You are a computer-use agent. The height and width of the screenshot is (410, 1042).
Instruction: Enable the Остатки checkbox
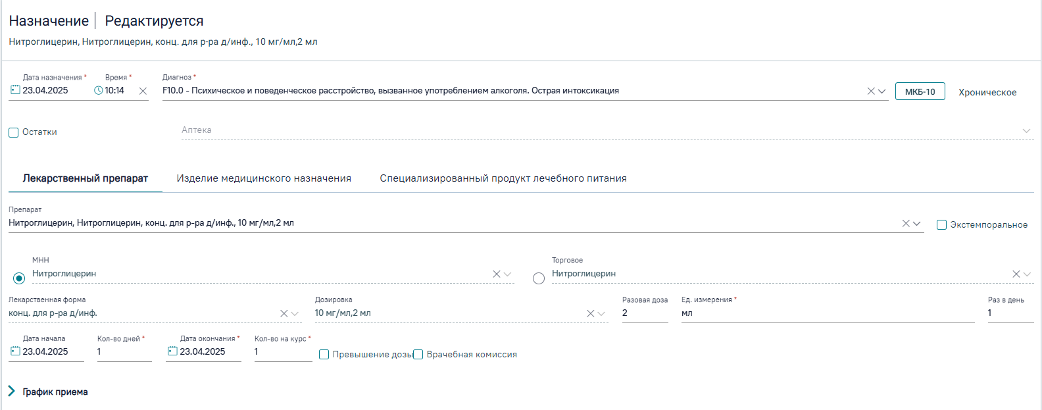pos(14,133)
